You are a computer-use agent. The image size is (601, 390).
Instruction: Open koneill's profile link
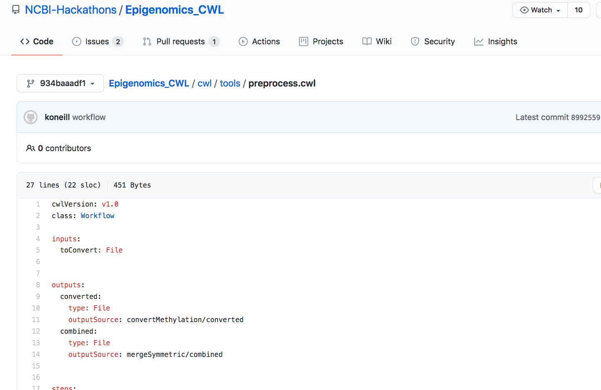[57, 117]
